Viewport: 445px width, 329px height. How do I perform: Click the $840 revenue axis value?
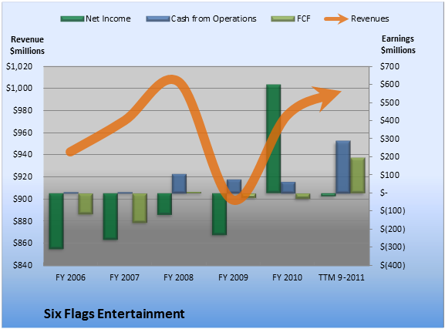[22, 265]
